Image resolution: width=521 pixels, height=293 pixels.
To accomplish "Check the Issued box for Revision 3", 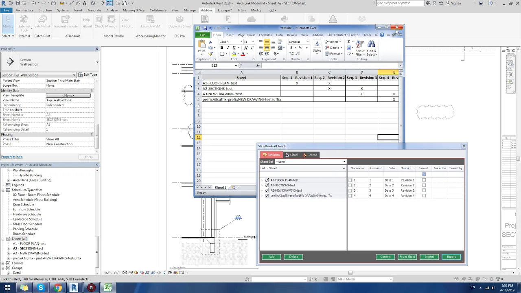I will (x=424, y=190).
